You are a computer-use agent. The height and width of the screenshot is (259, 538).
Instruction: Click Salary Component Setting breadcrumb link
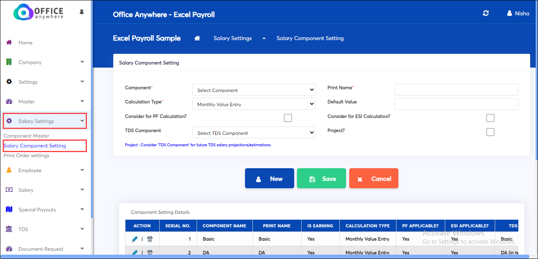310,38
